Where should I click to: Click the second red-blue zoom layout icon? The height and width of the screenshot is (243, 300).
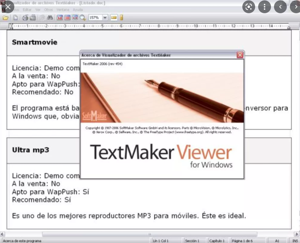point(67,18)
